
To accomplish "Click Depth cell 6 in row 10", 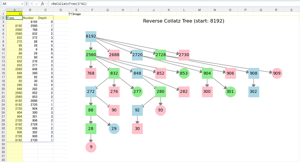I will pos(45,49).
